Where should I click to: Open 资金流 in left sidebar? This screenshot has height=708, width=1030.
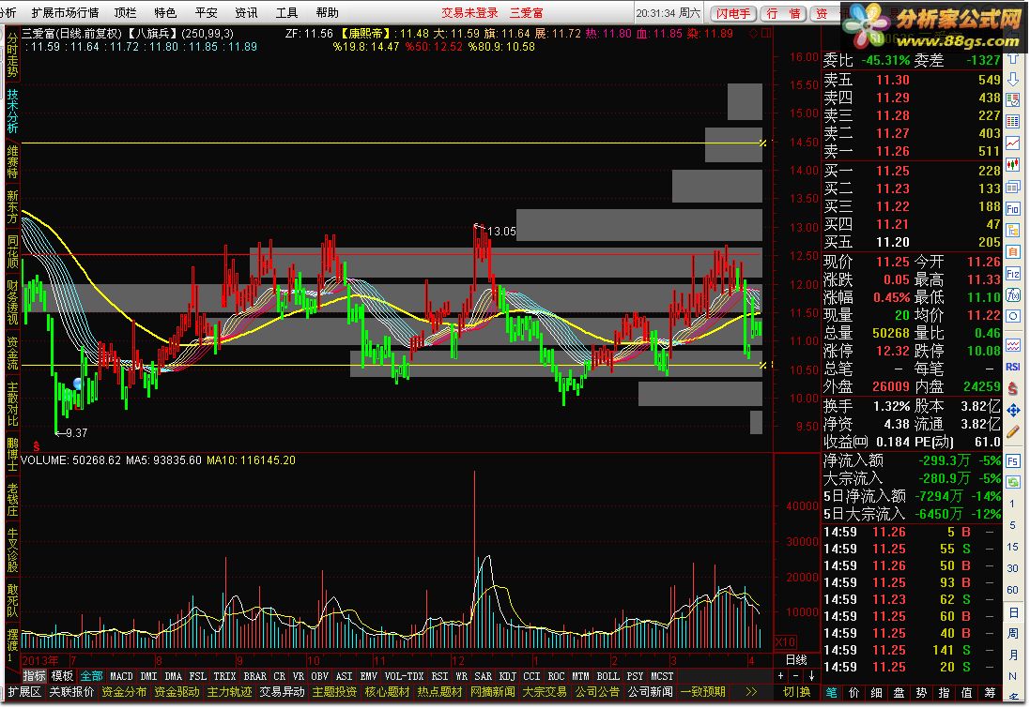(12, 353)
